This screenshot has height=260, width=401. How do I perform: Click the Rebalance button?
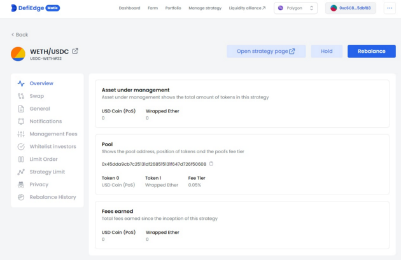(371, 51)
